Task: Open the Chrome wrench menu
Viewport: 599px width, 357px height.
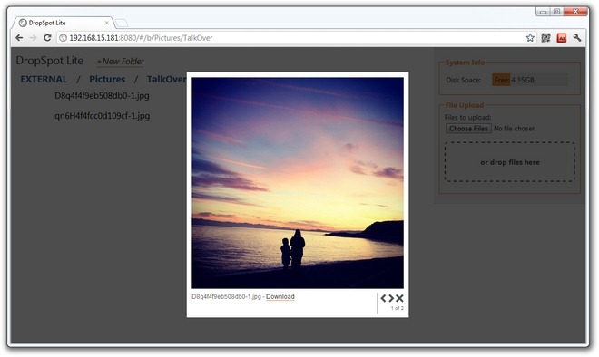Action: click(x=577, y=38)
